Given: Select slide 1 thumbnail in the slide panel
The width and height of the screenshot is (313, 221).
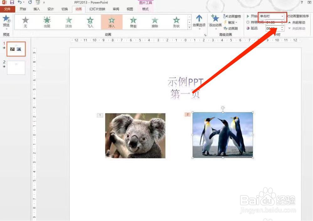Looking at the screenshot, I should pos(16,49).
